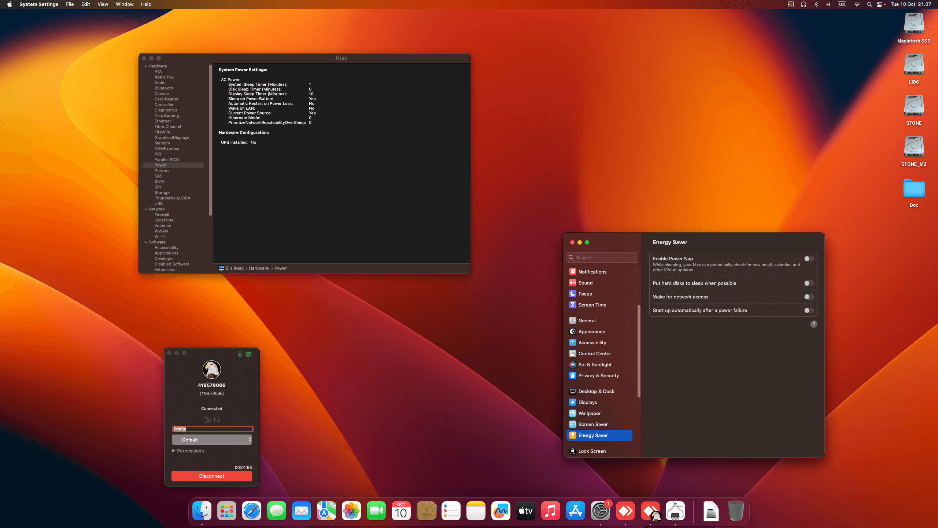
Task: Collapse the Network tree section
Action: pyautogui.click(x=146, y=209)
